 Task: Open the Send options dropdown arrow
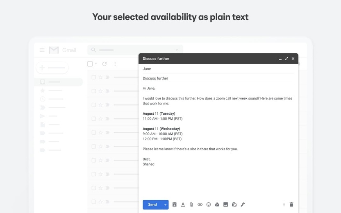pyautogui.click(x=165, y=205)
